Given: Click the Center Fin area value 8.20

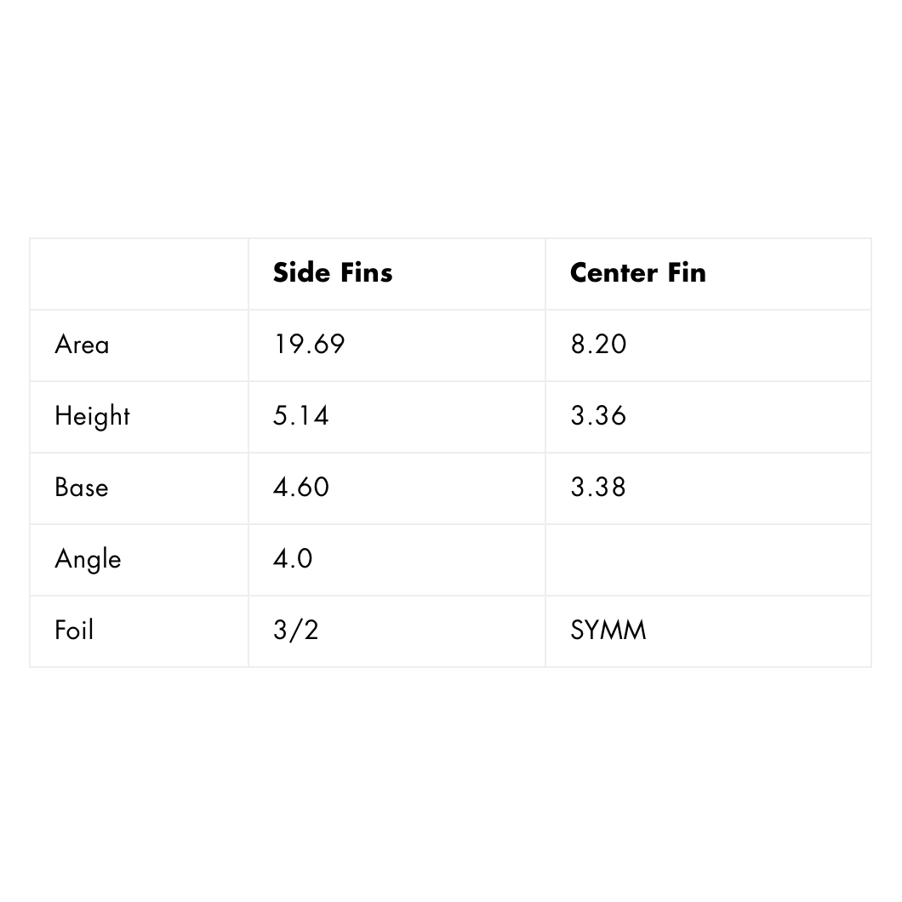Looking at the screenshot, I should [x=598, y=345].
